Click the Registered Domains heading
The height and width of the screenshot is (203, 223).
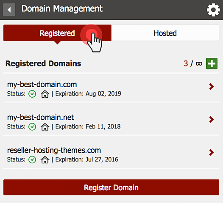pos(43,63)
